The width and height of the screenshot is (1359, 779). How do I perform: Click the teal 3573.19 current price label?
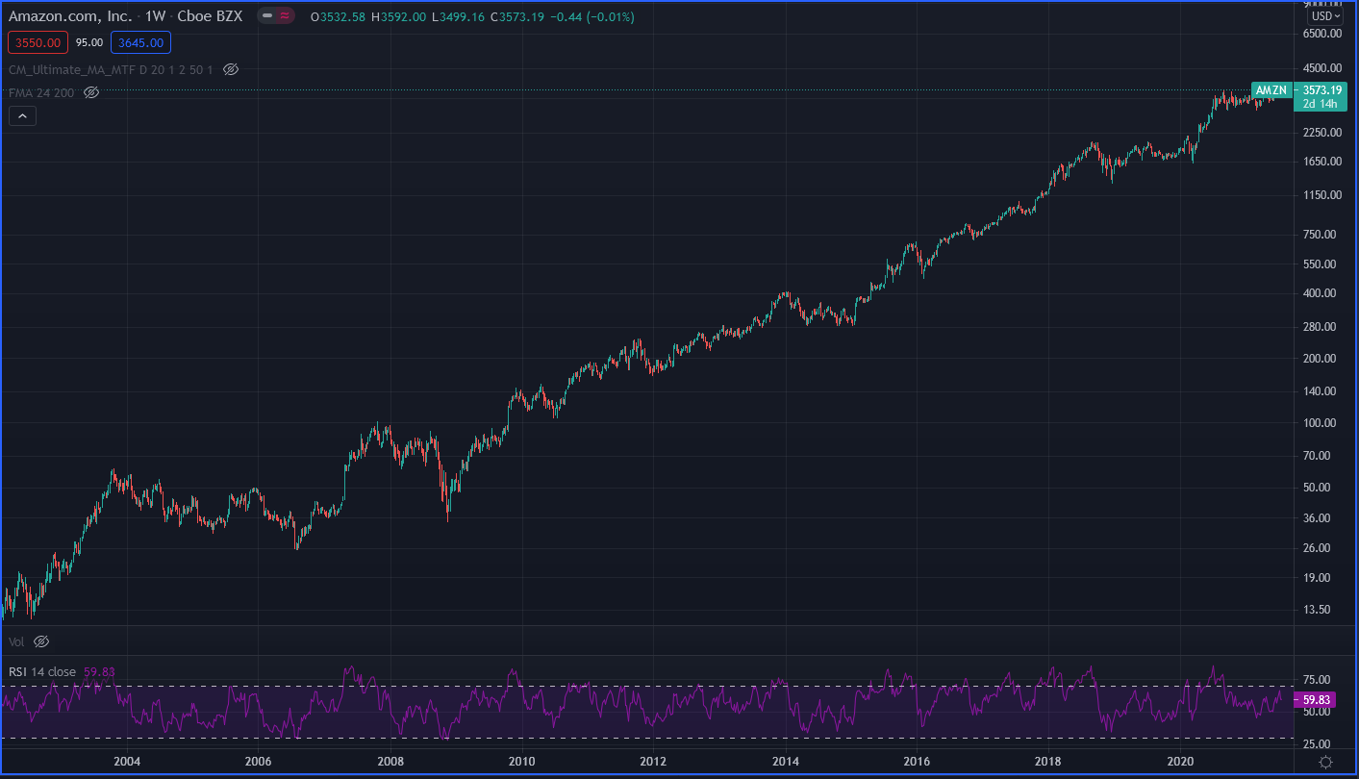pos(1321,88)
